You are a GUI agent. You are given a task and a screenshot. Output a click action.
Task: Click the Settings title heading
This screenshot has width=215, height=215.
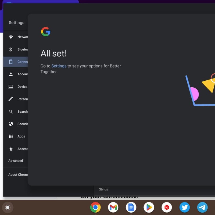pos(16,23)
